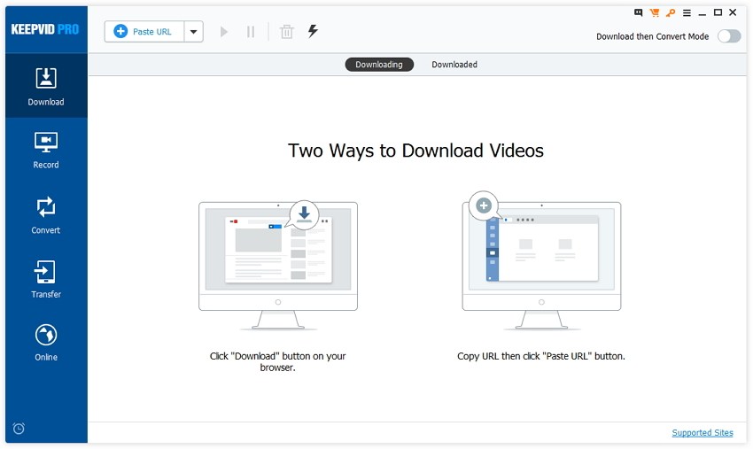Enable Download then Convert Mode switch

(728, 36)
